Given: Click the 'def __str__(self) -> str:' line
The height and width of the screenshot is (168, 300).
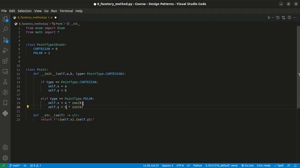Looking at the screenshot, I should 56,115.
